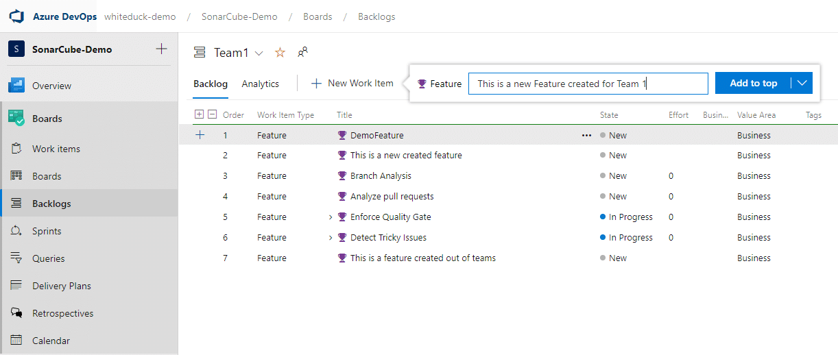838x355 pixels.
Task: Open Sprints in the sidebar
Action: 47,231
